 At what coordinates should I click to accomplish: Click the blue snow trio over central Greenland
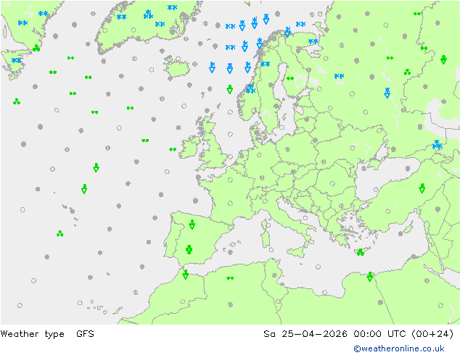[148, 14]
